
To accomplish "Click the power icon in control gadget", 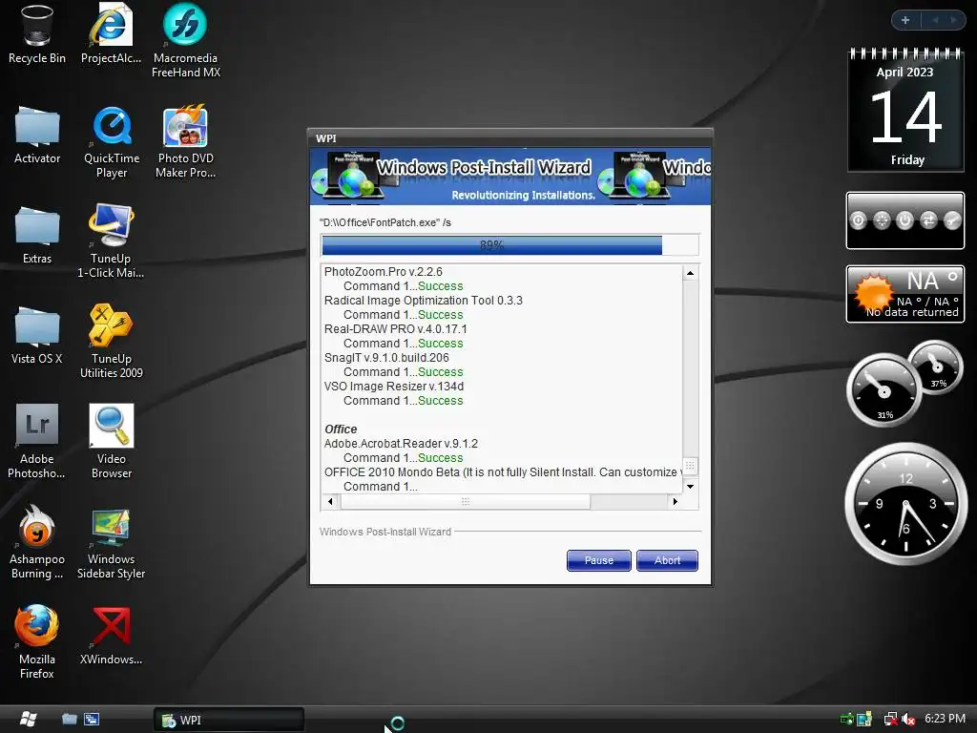I will pyautogui.click(x=904, y=220).
